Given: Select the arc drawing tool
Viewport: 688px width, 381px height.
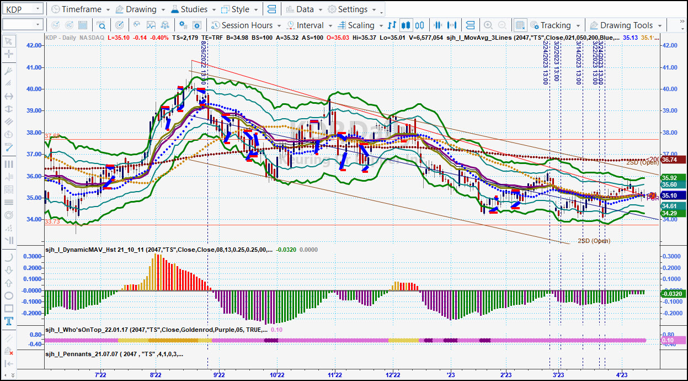Looking at the screenshot, I should 9,258.
